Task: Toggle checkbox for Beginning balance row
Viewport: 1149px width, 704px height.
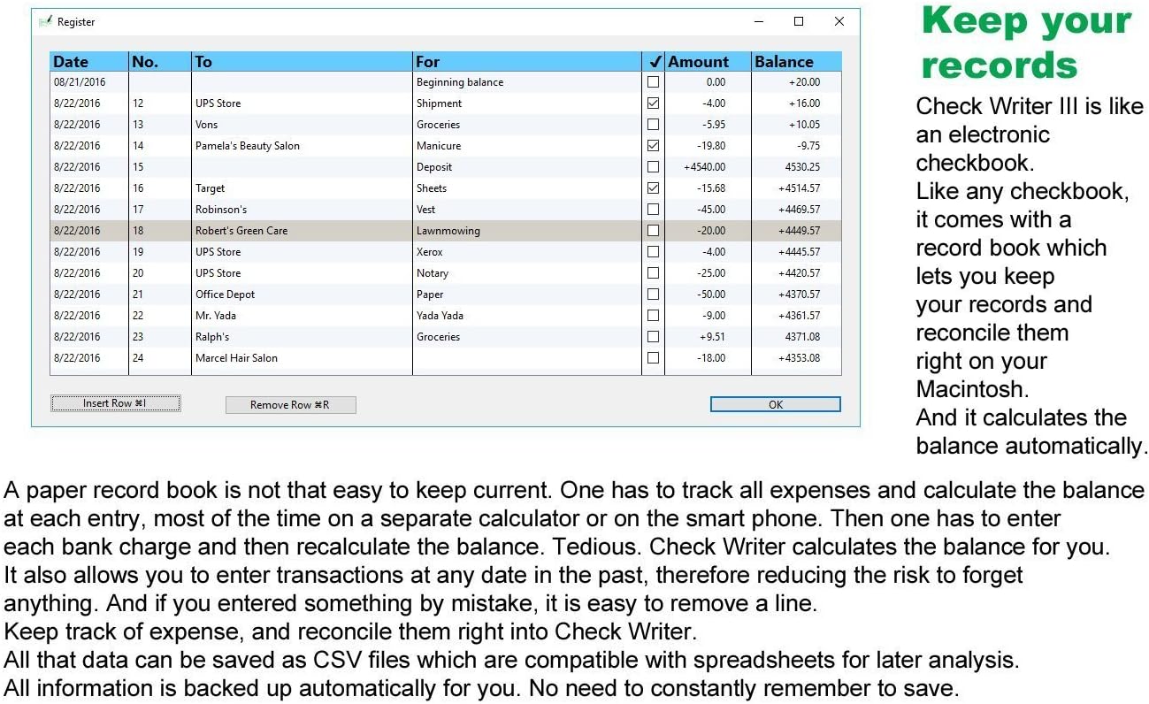Action: pyautogui.click(x=653, y=82)
